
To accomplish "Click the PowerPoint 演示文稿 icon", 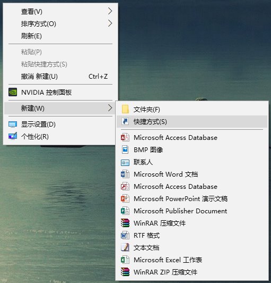I will tap(125, 198).
